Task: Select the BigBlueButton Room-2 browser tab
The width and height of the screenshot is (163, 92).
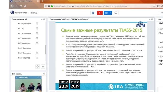Action: pos(24,1)
